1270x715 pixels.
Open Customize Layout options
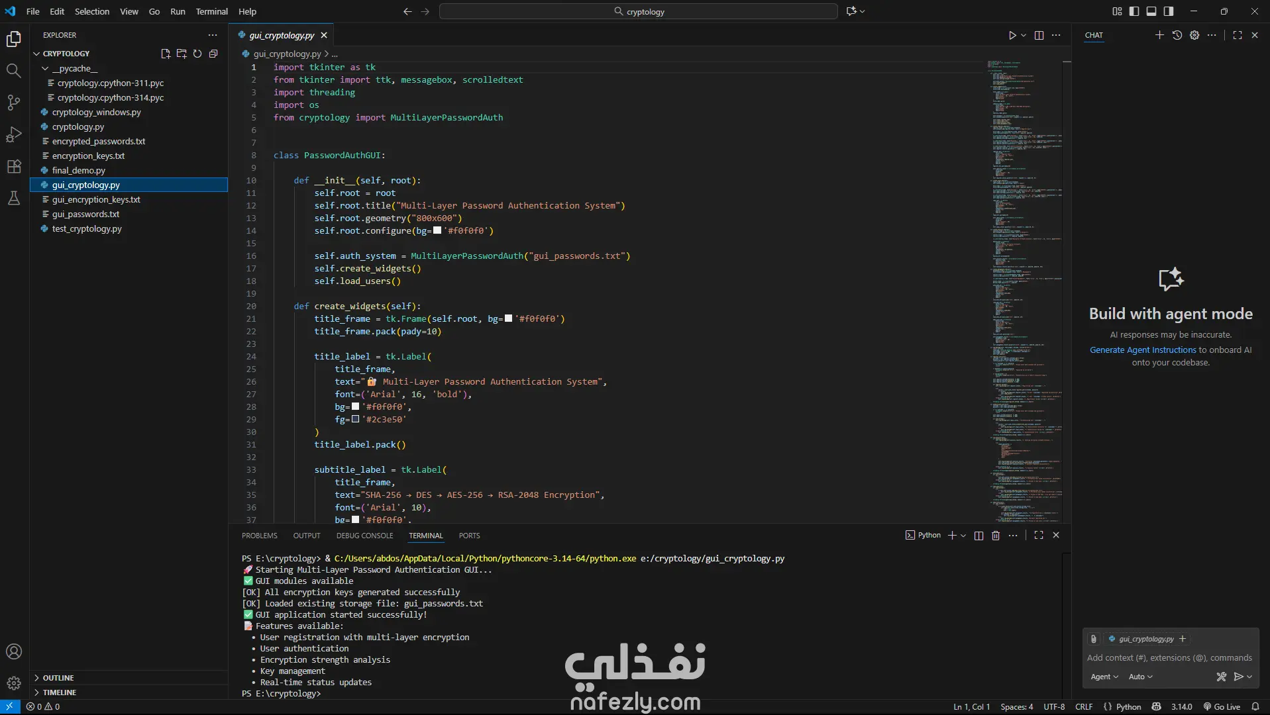(1117, 11)
